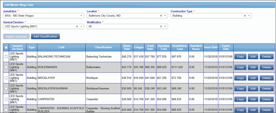The height and width of the screenshot is (113, 276).
Task: Sort by the Fringes column header
Action: click(139, 47)
